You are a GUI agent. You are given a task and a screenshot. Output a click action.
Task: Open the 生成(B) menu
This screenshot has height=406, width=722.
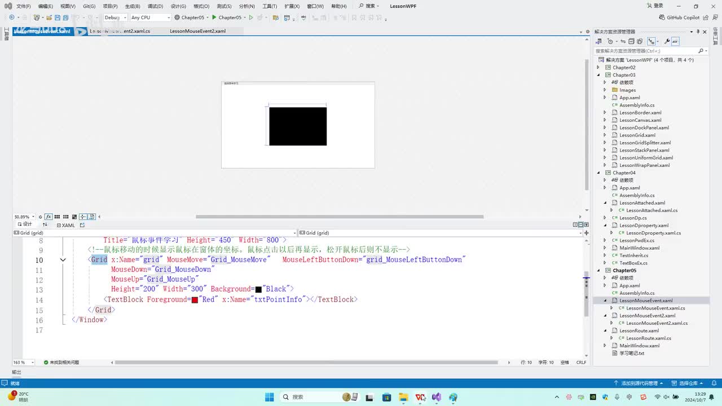[133, 6]
